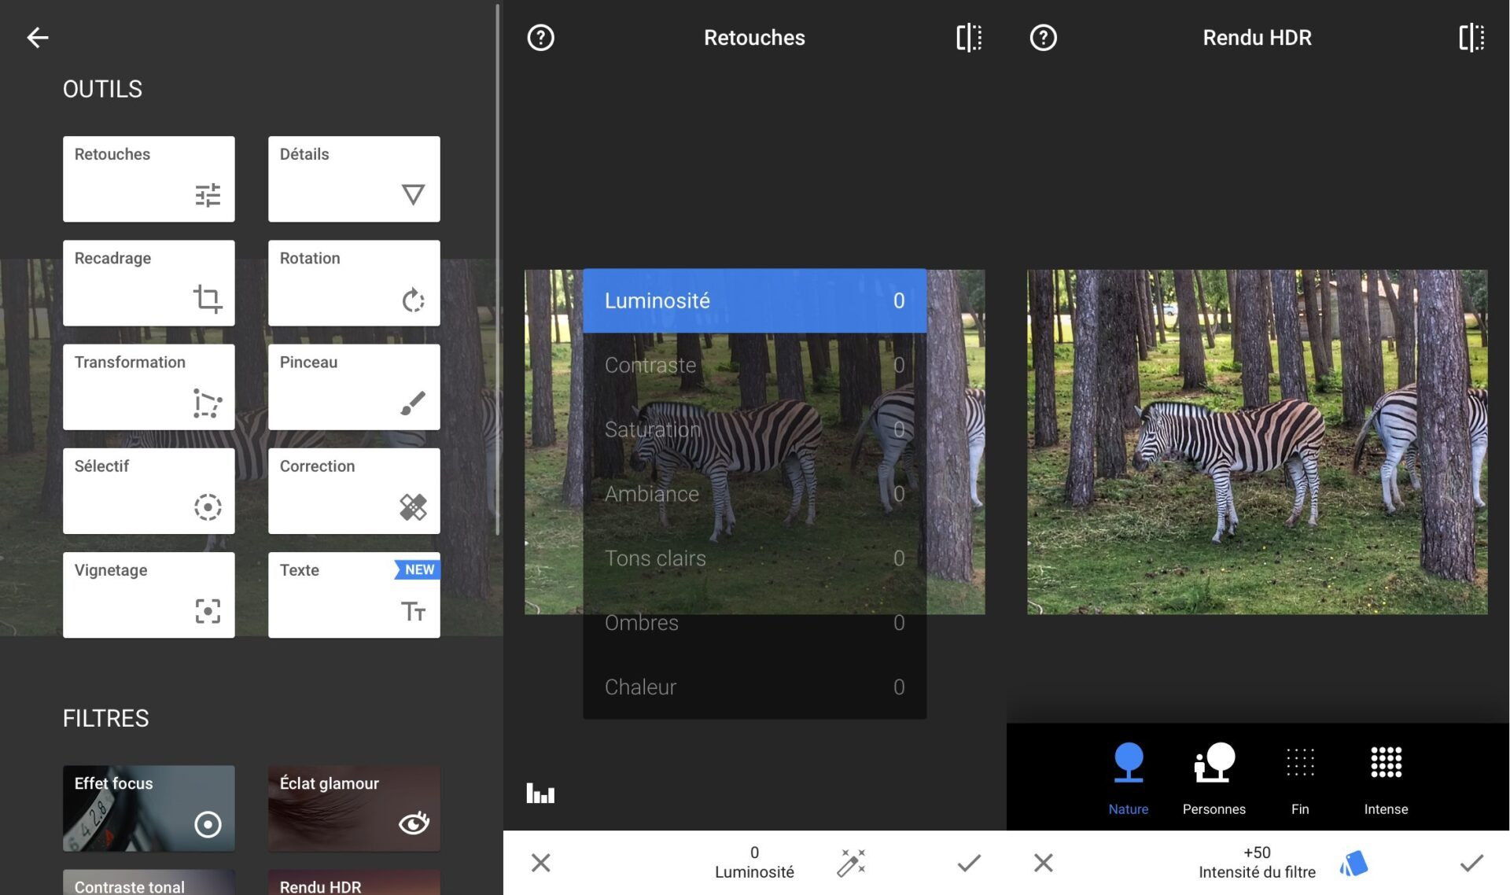Choose the Pinceau brush tool
Image resolution: width=1510 pixels, height=895 pixels.
[x=354, y=386]
